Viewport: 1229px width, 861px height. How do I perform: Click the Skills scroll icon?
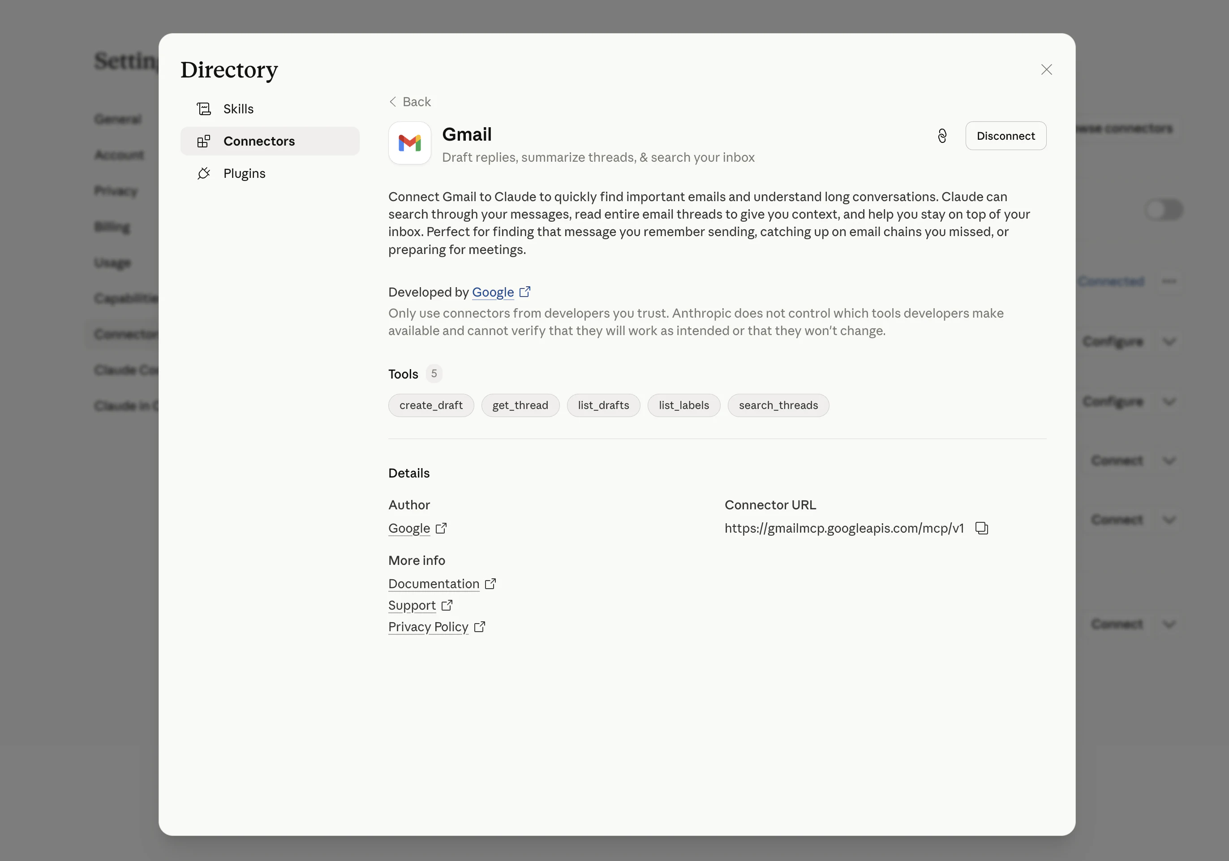(204, 109)
